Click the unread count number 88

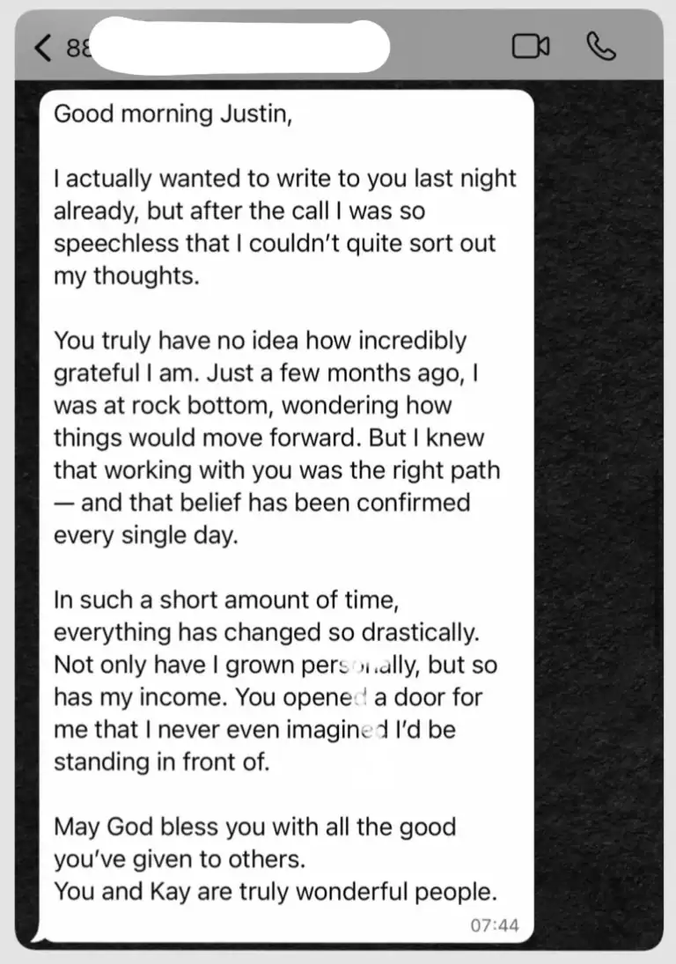76,48
